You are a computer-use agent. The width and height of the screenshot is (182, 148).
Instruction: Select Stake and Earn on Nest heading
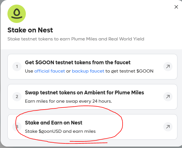[x=54, y=123]
